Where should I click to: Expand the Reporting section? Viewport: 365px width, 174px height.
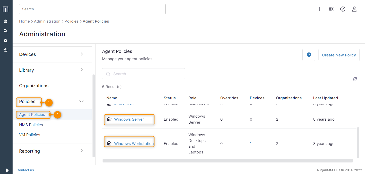tap(81, 151)
